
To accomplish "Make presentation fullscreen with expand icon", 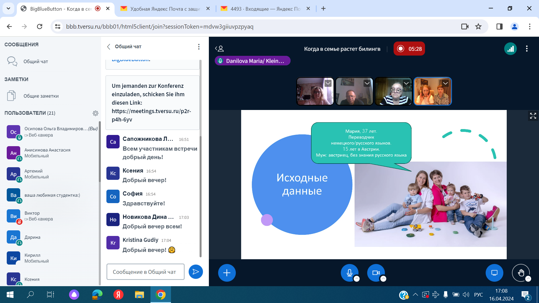I will [x=533, y=116].
